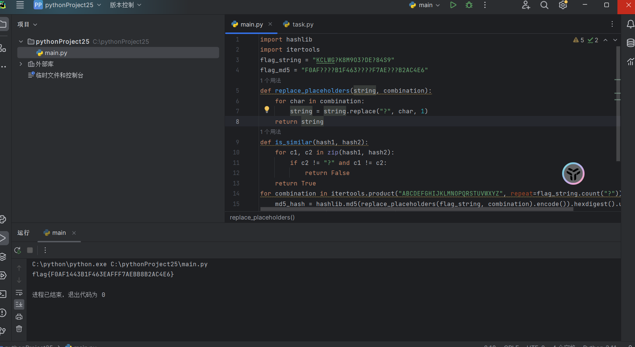Screen dimensions: 635x347
Task: Open run toolbar more options
Action: pos(45,250)
